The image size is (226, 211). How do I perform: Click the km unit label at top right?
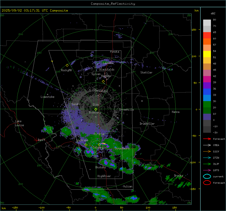[x=196, y=11]
